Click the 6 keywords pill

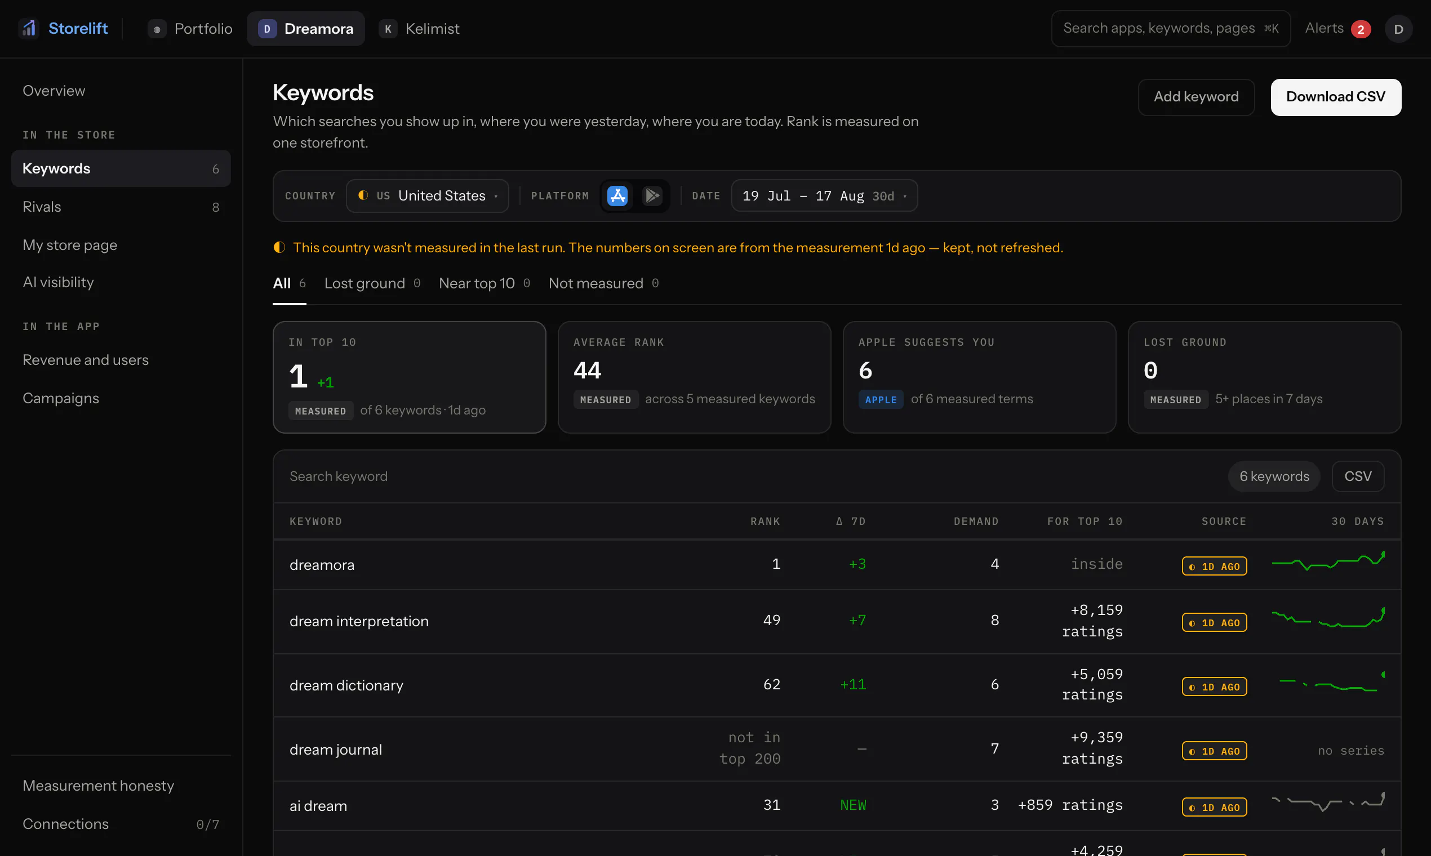pos(1274,476)
